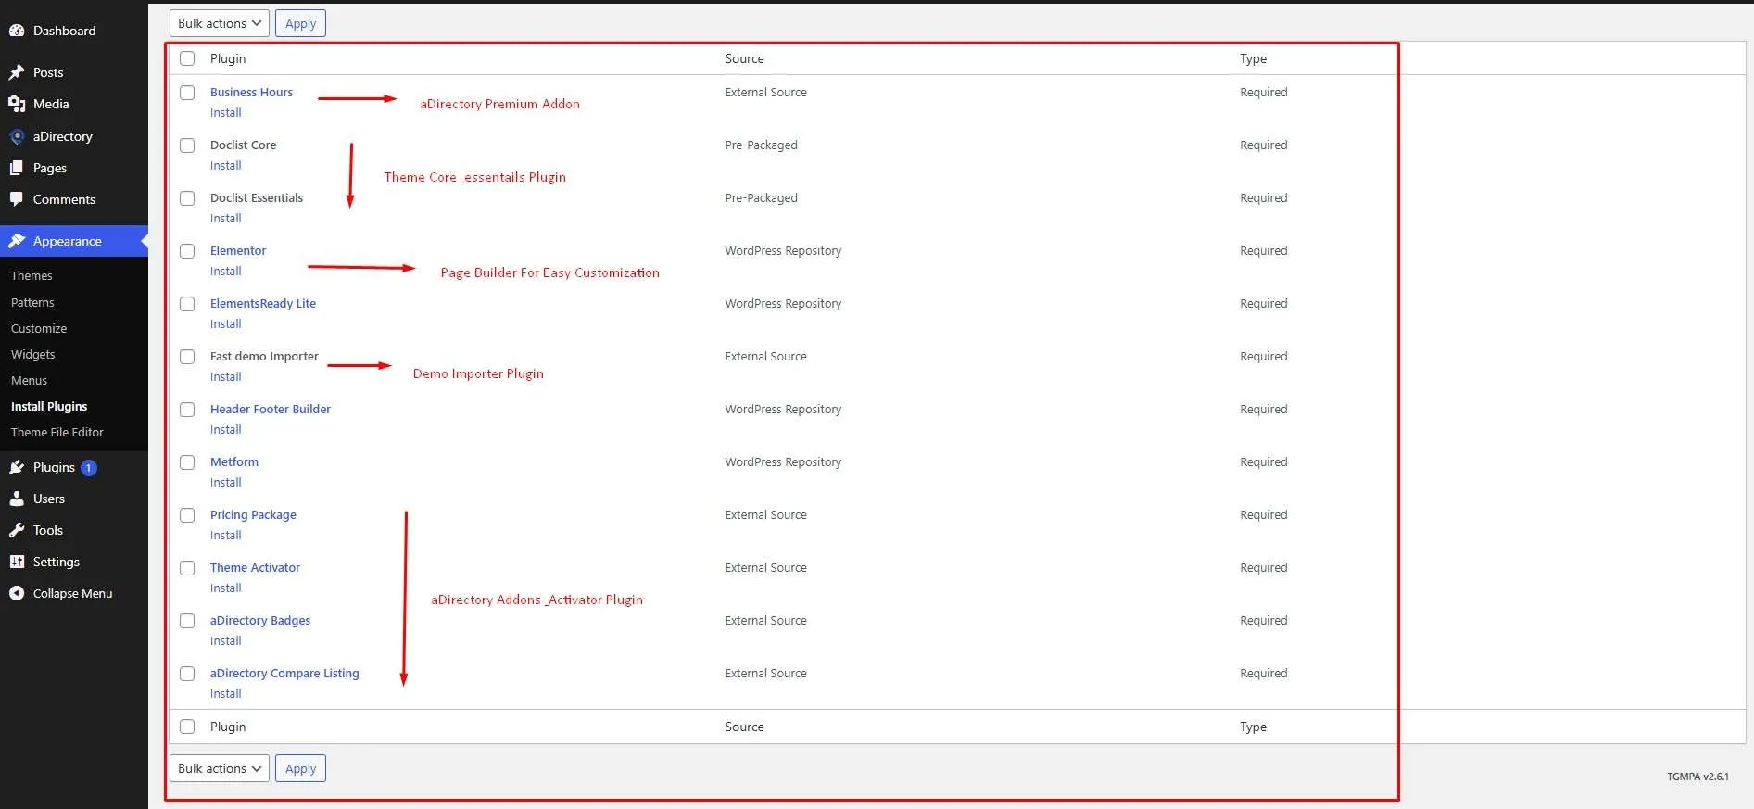
Task: Click the Appearance paintbrush icon
Action: 17,241
